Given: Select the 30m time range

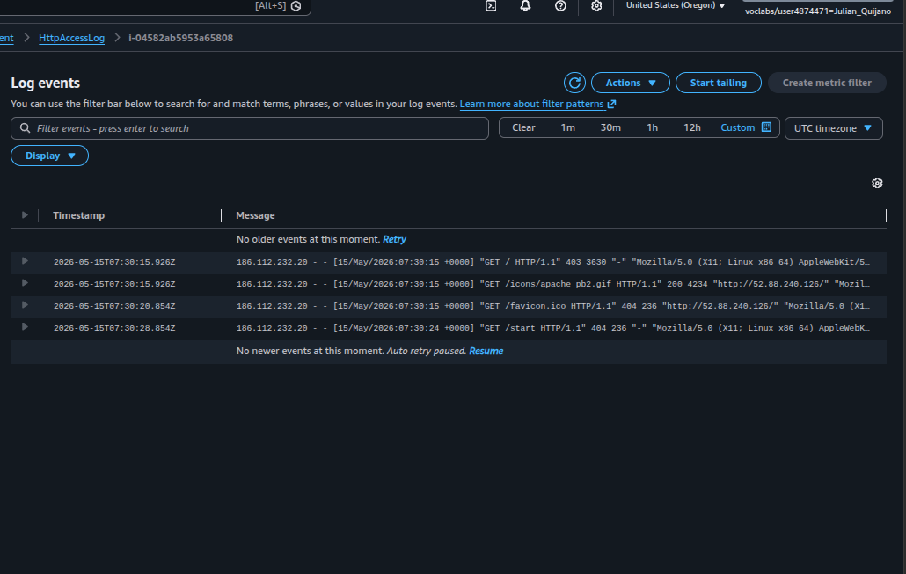Looking at the screenshot, I should click(x=610, y=127).
